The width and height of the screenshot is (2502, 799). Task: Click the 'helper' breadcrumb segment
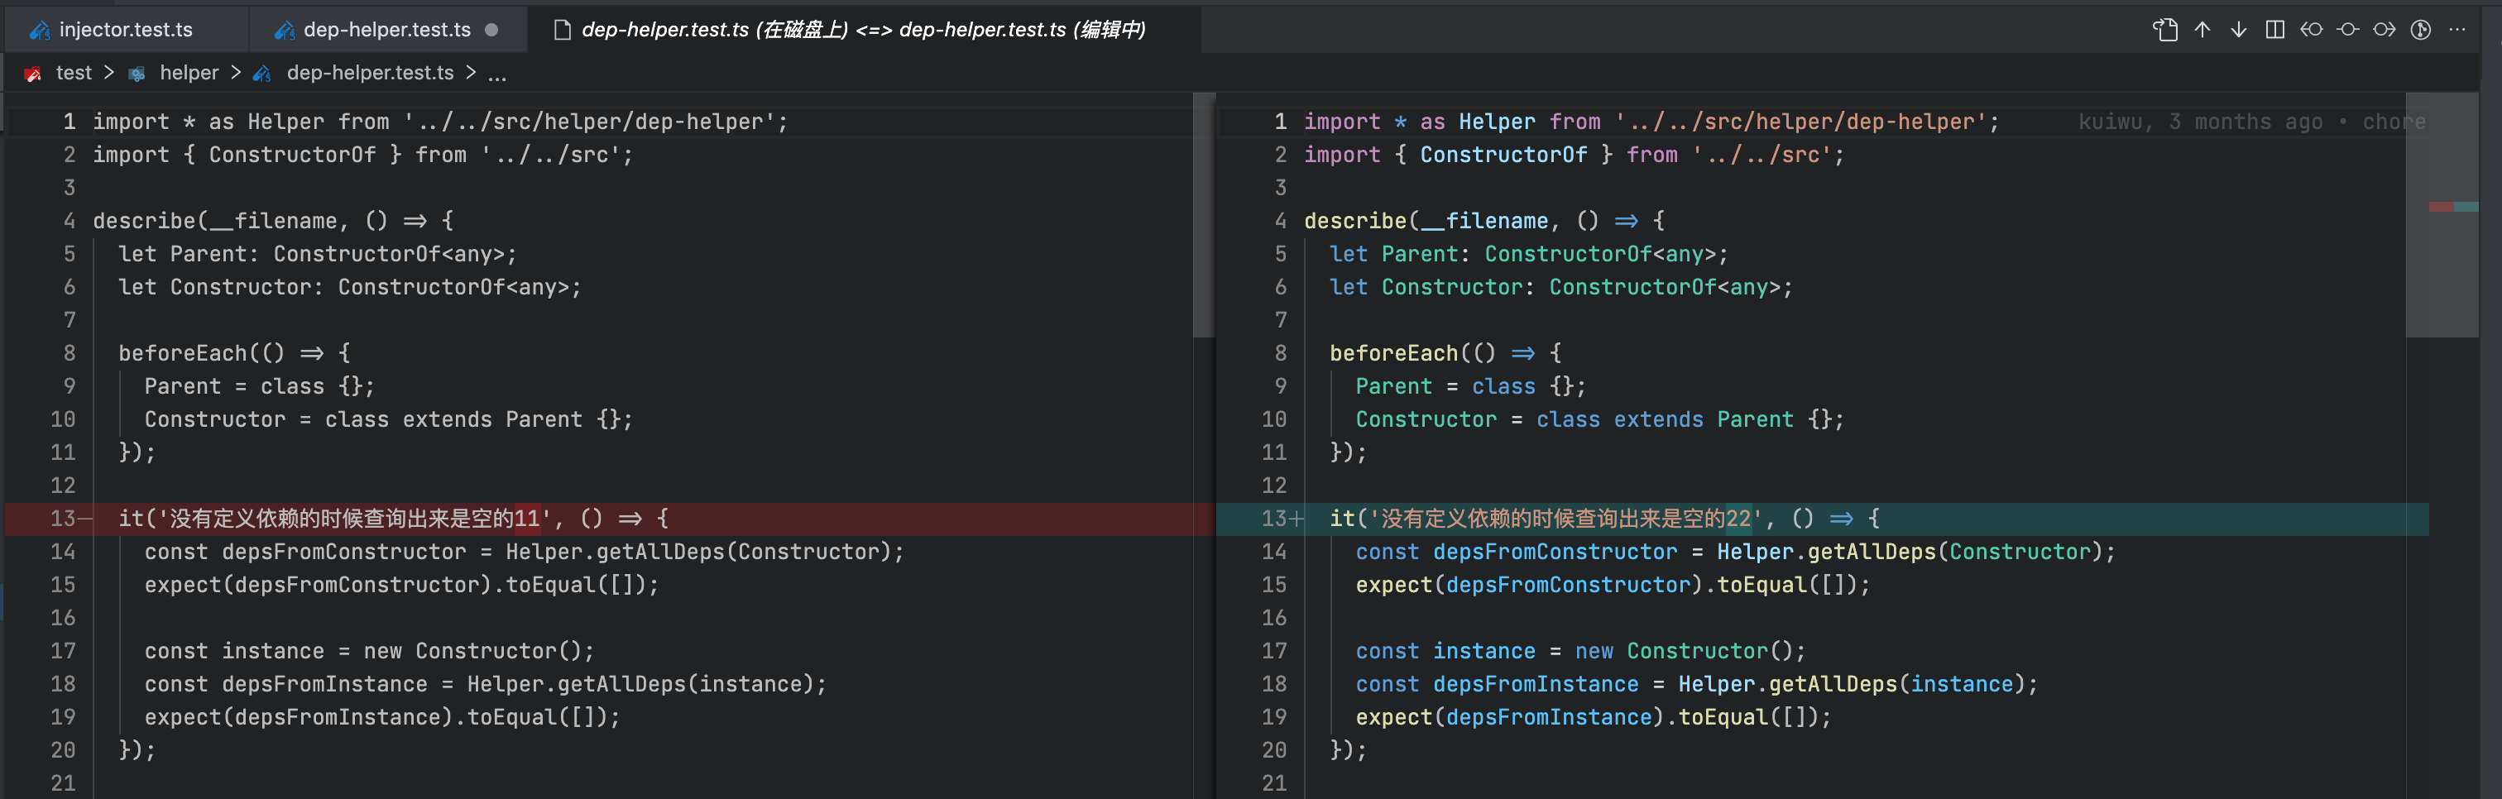click(189, 73)
